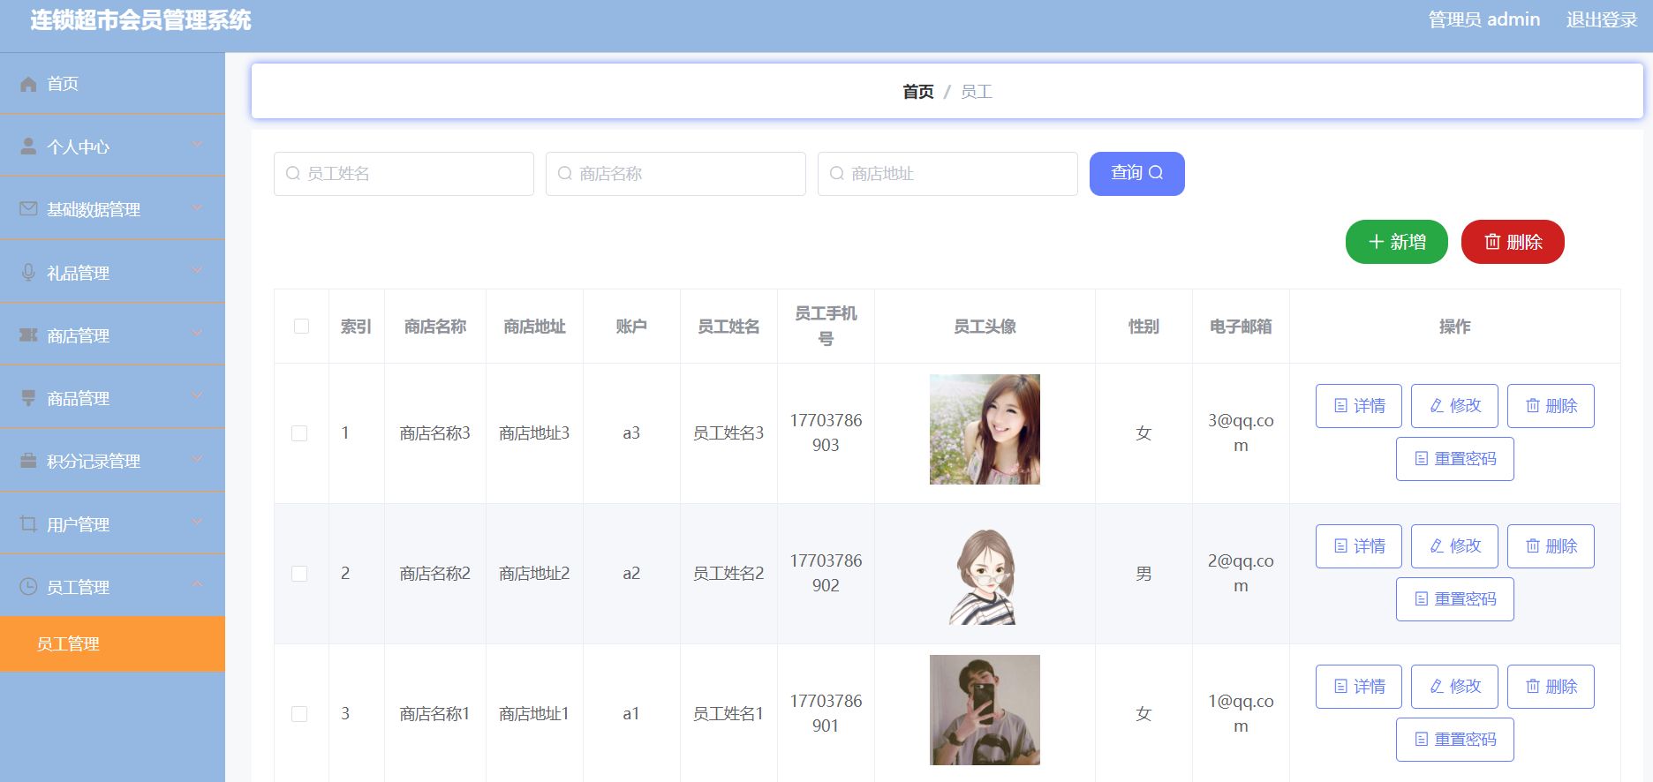
Task: Collapse the 员工管理 chevron arrow
Action: pos(197,584)
